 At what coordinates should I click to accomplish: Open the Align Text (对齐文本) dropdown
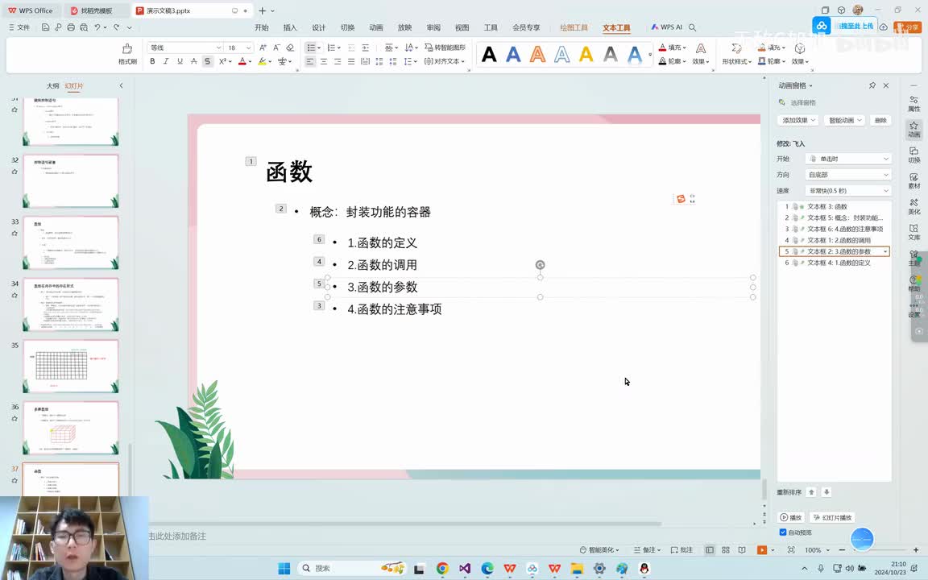click(x=445, y=61)
